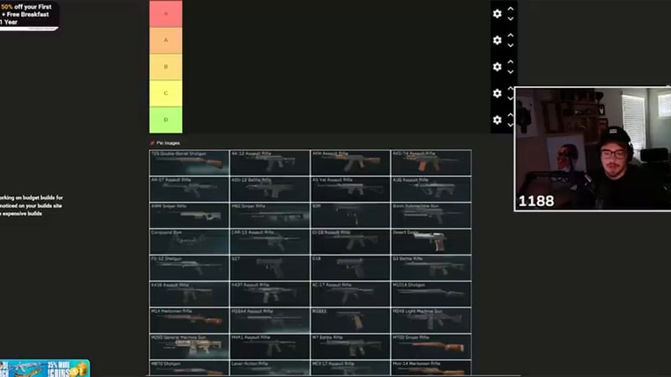Select the M870 Shotgun image
Screen dimensions: 671x377
point(190,369)
